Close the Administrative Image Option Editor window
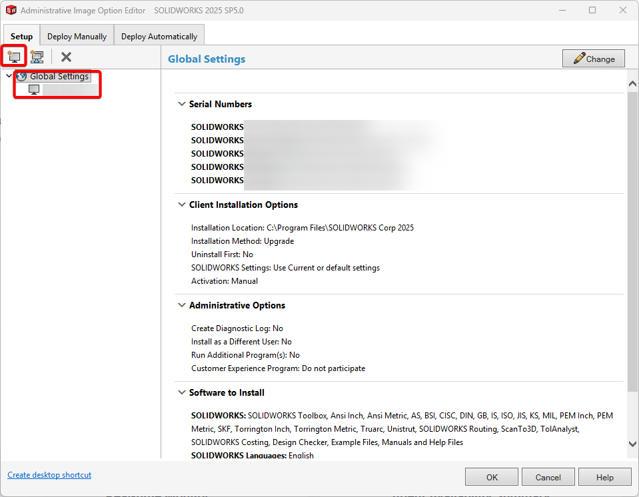 [623, 10]
